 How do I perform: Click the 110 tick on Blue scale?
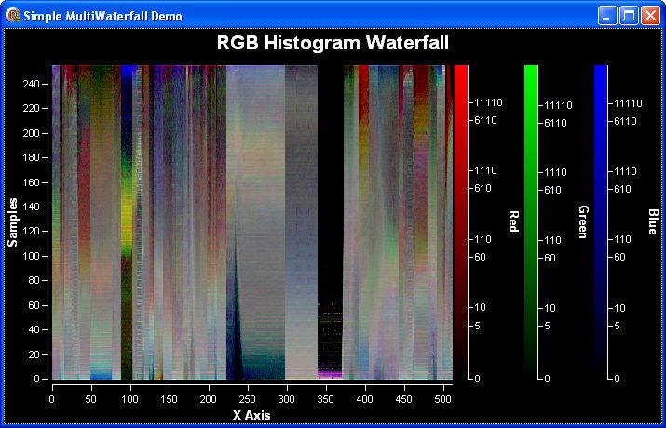coord(622,239)
